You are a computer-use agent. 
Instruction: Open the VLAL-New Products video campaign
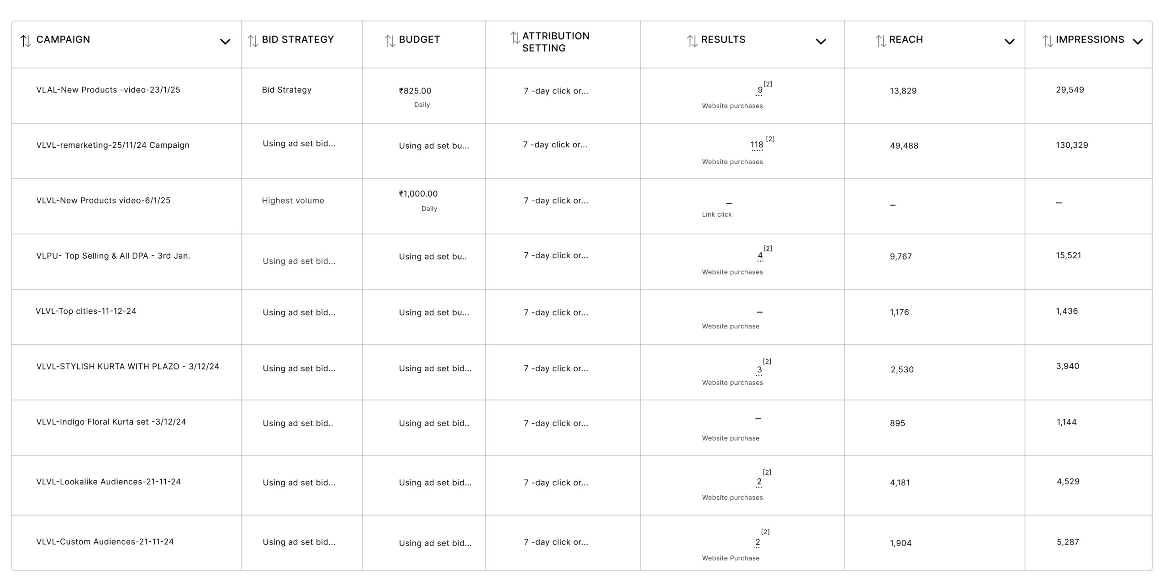pyautogui.click(x=108, y=90)
